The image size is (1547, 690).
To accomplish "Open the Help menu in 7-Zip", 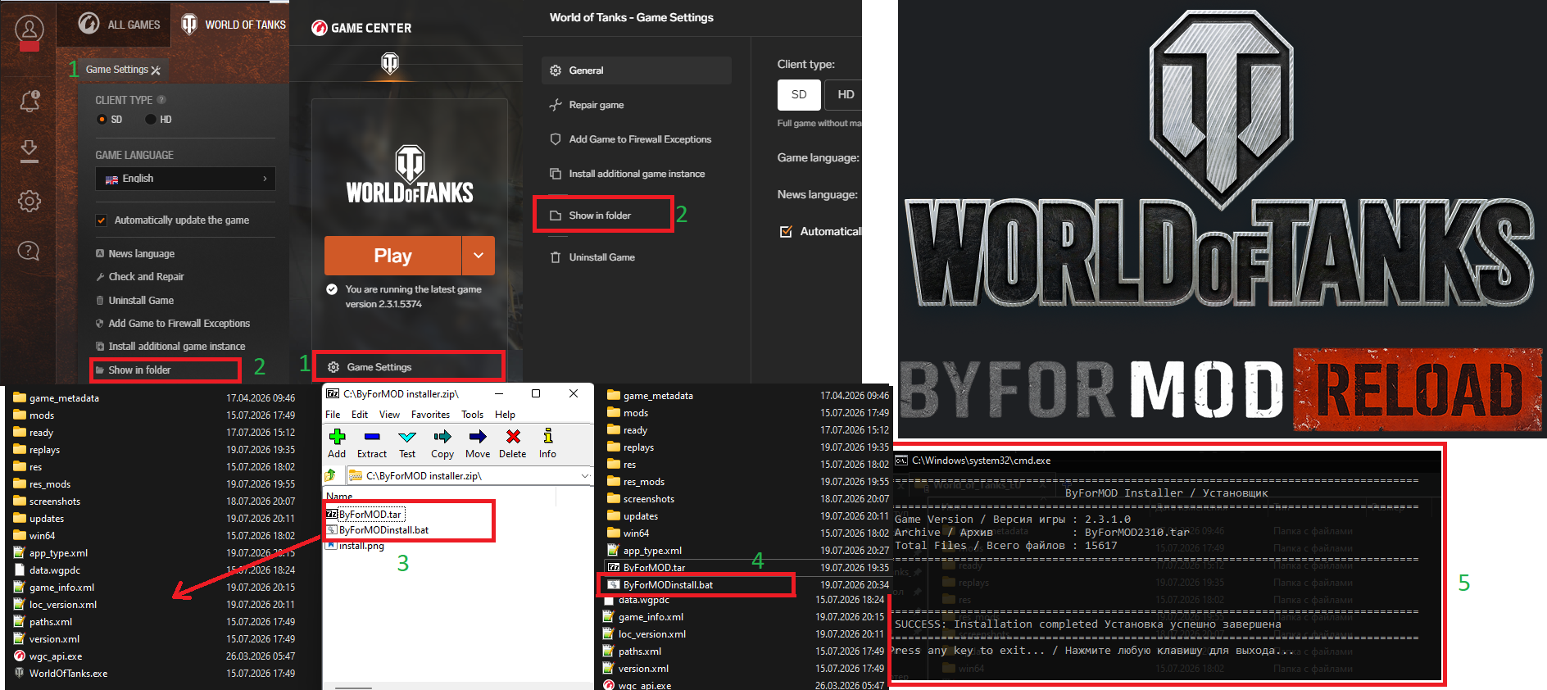I will [506, 415].
